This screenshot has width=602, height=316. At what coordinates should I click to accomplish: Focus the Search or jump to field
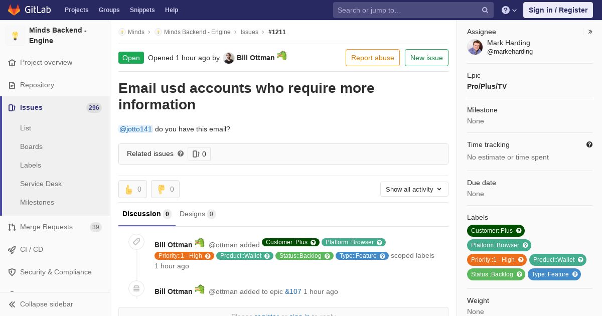tap(413, 10)
